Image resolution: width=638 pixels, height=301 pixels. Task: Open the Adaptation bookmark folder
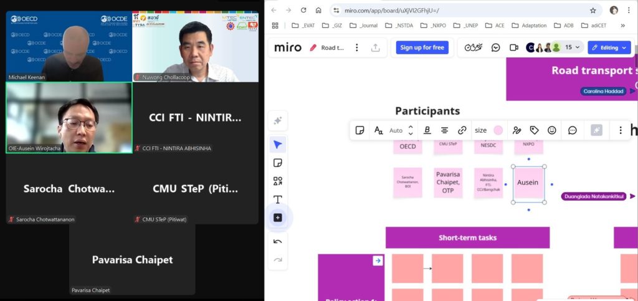(530, 26)
